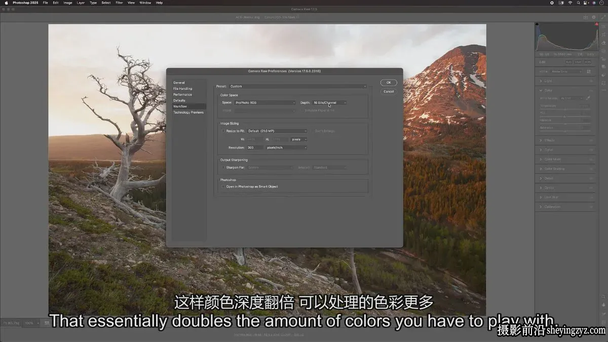Click the Vibrance slider in Color panel

tap(565, 124)
